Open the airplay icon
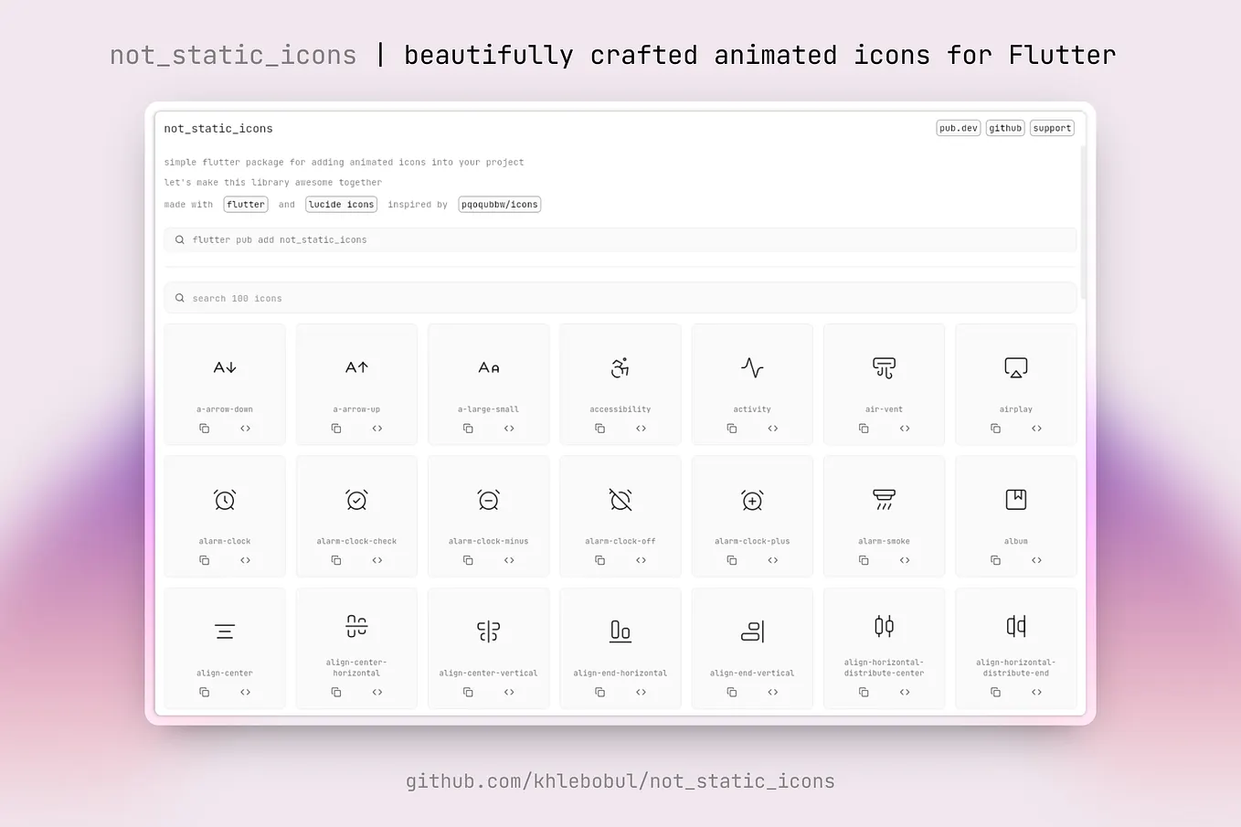This screenshot has width=1241, height=827. pyautogui.click(x=1015, y=384)
